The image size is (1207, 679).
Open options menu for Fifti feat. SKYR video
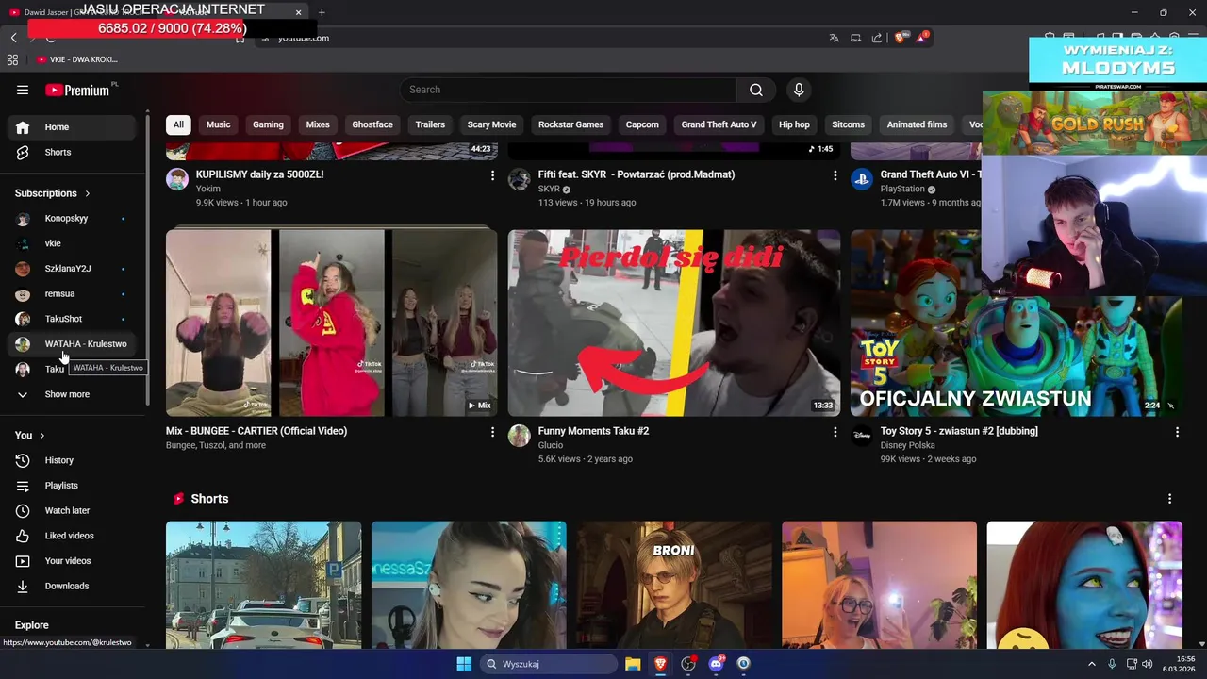(835, 175)
